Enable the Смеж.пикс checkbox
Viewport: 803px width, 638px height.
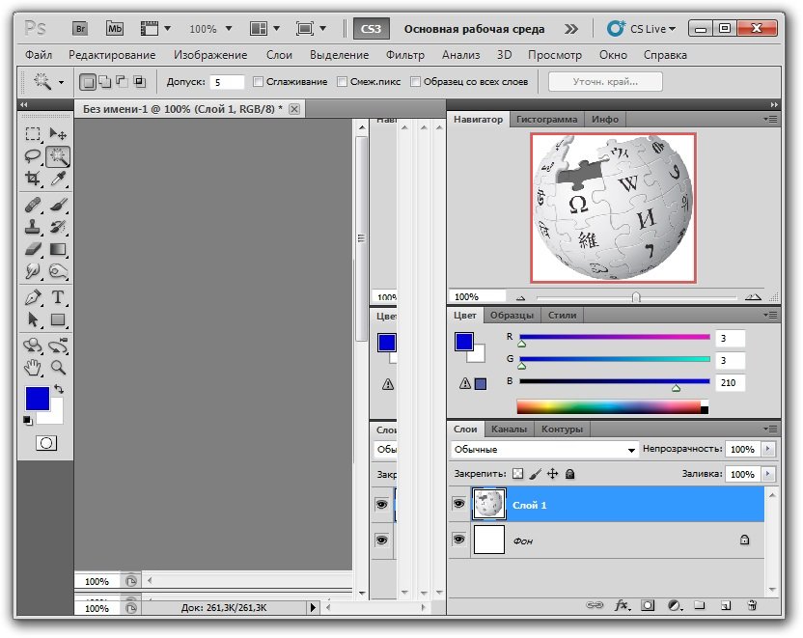click(x=343, y=82)
